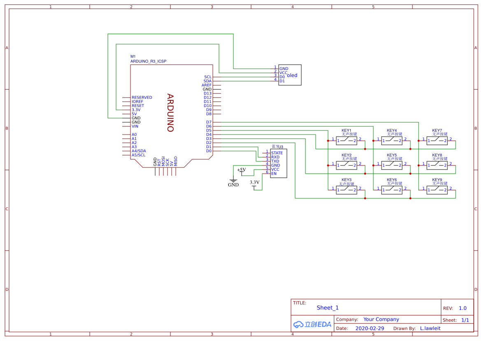The height and width of the screenshot is (341, 482).
Task: Click the VIN pin label
Action: coord(135,126)
